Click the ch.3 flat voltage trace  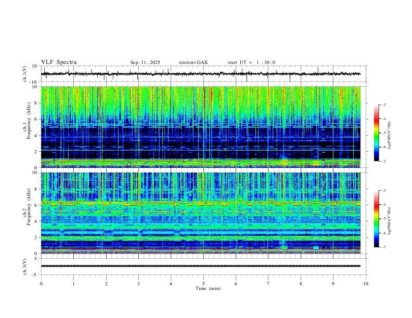(x=201, y=266)
